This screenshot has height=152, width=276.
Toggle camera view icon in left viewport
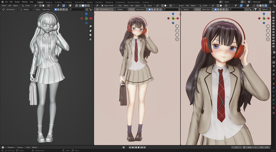pos(90,35)
